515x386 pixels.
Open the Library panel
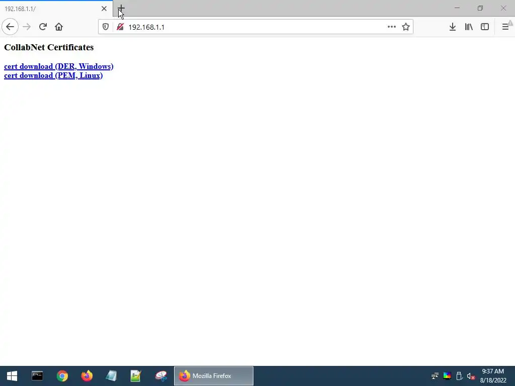(469, 27)
